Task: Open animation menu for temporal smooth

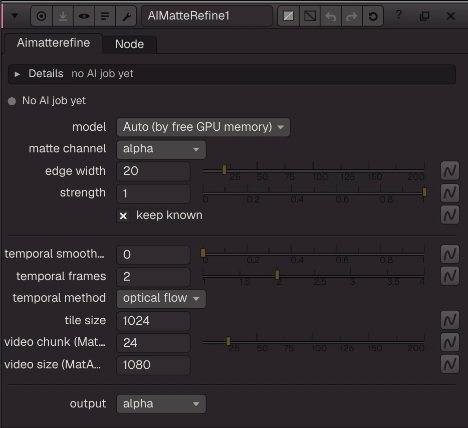Action: click(x=450, y=254)
